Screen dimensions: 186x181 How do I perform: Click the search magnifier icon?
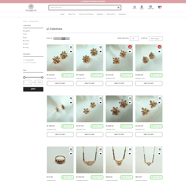[118, 7]
